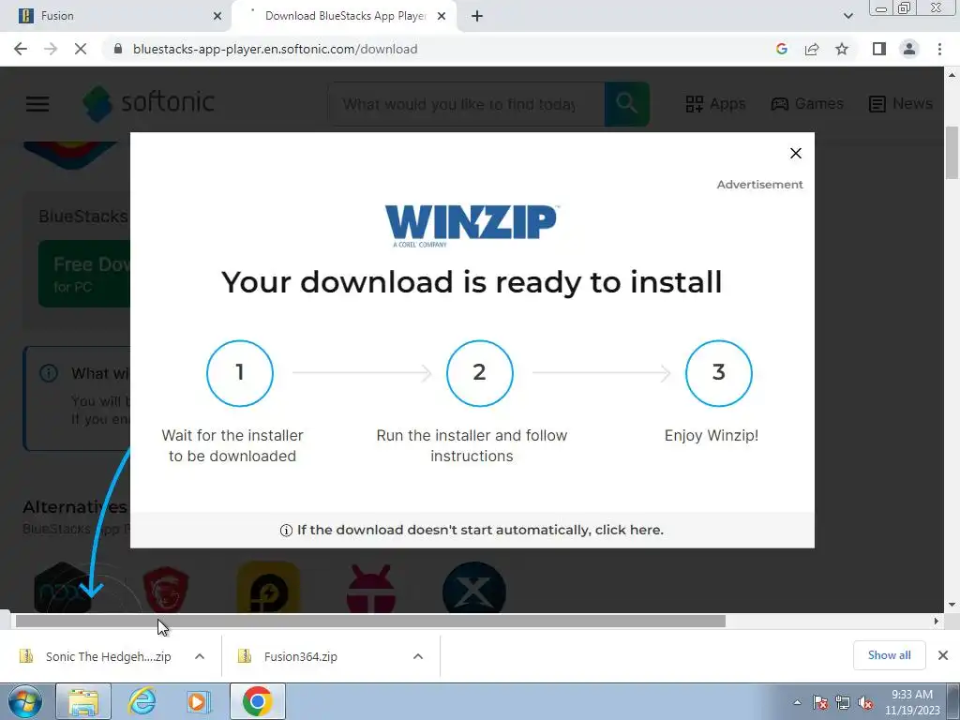
Task: Toggle the browser side panel
Action: tap(879, 49)
